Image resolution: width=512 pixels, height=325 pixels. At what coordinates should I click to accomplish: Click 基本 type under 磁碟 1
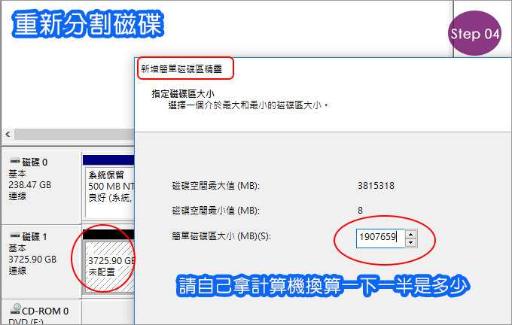pos(17,248)
